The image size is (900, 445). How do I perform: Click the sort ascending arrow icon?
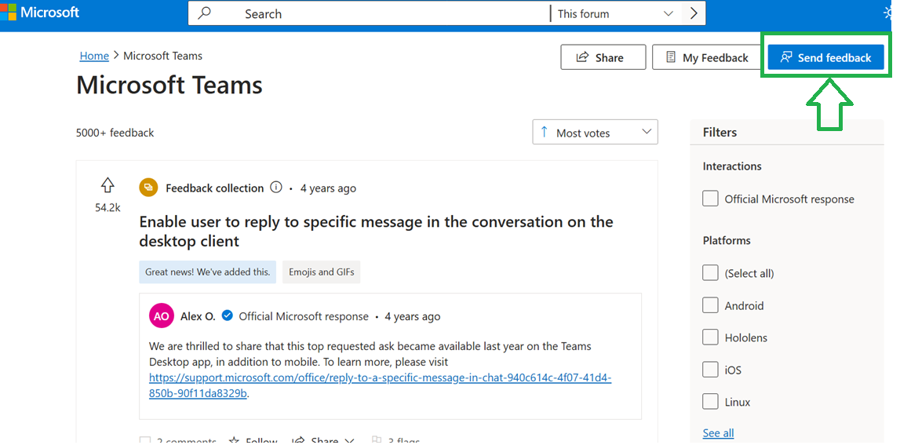tap(544, 132)
